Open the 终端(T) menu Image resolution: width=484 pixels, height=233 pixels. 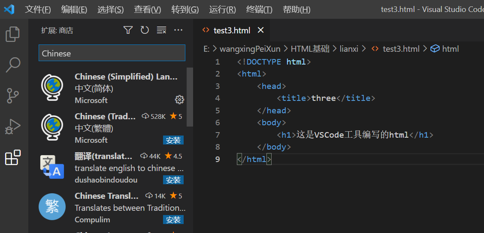click(259, 9)
